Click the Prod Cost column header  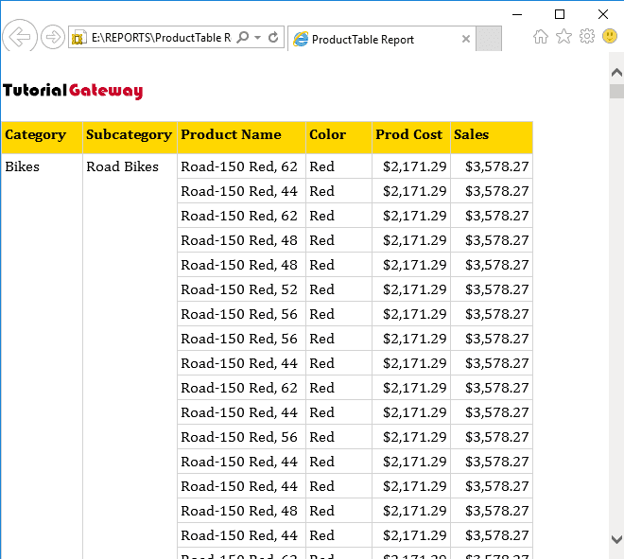click(411, 137)
